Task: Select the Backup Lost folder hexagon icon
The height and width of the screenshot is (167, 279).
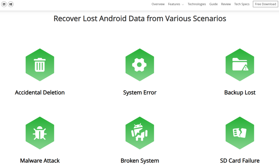Action: tap(240, 65)
